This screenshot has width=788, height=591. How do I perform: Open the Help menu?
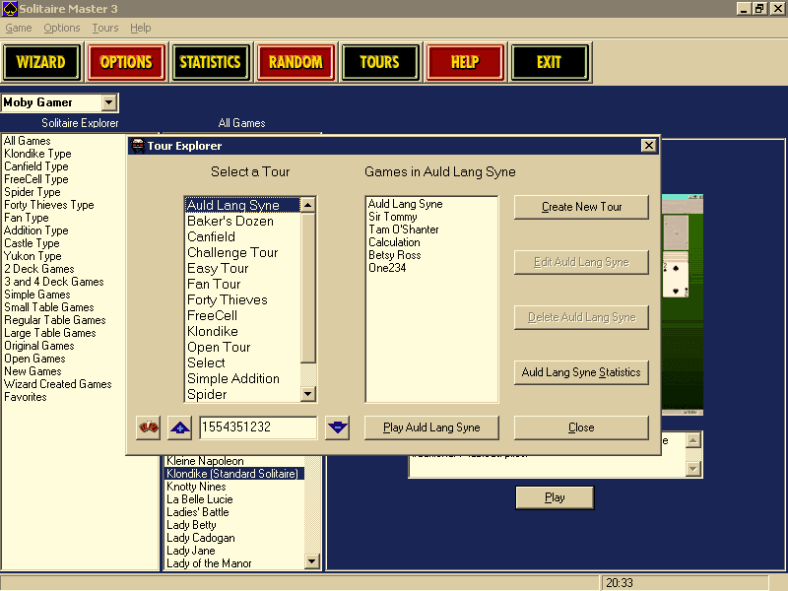tap(140, 28)
